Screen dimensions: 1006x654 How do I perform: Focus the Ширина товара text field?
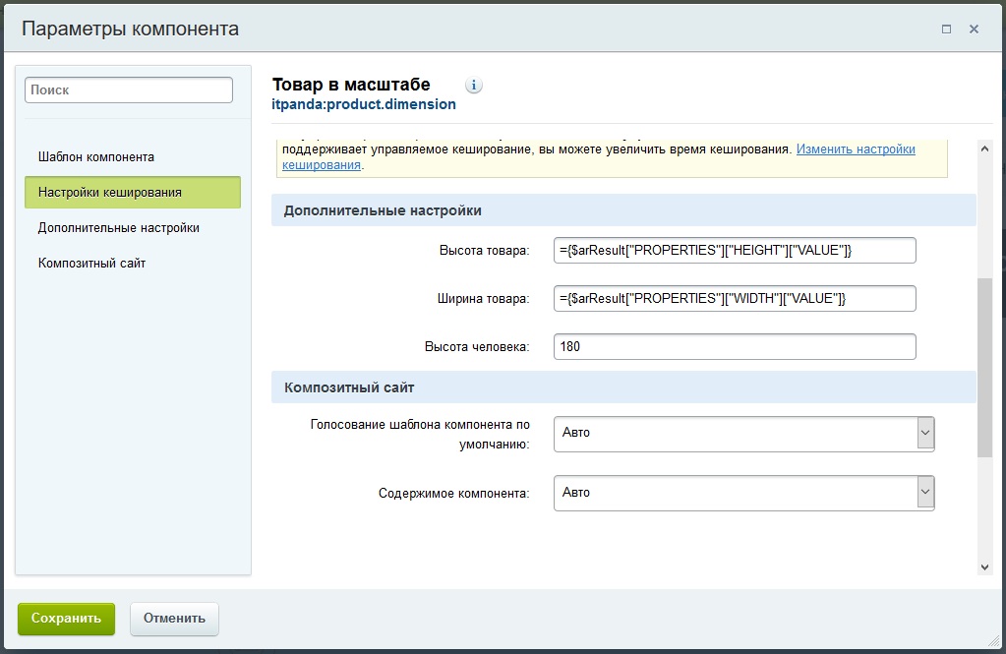coord(735,299)
